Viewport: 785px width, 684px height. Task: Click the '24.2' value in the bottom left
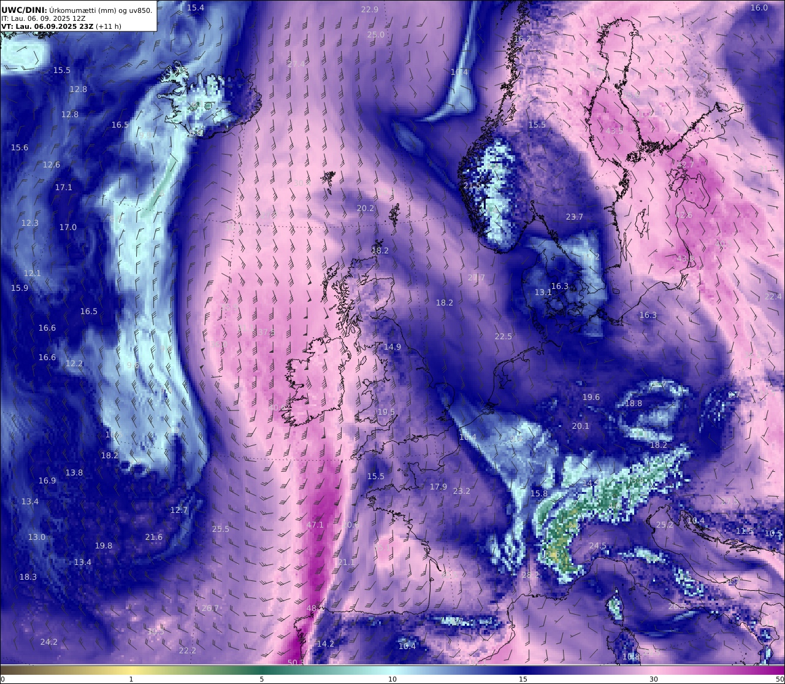tap(49, 642)
